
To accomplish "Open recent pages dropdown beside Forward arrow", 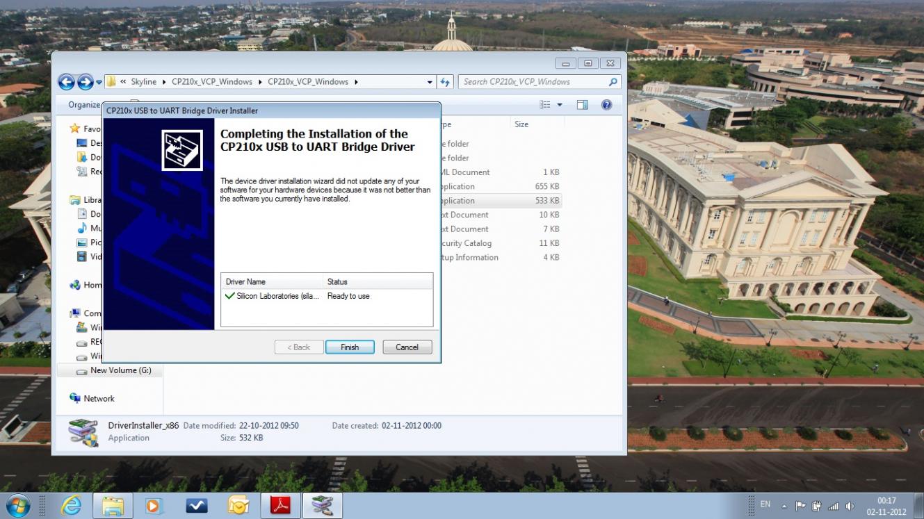I will tap(99, 82).
